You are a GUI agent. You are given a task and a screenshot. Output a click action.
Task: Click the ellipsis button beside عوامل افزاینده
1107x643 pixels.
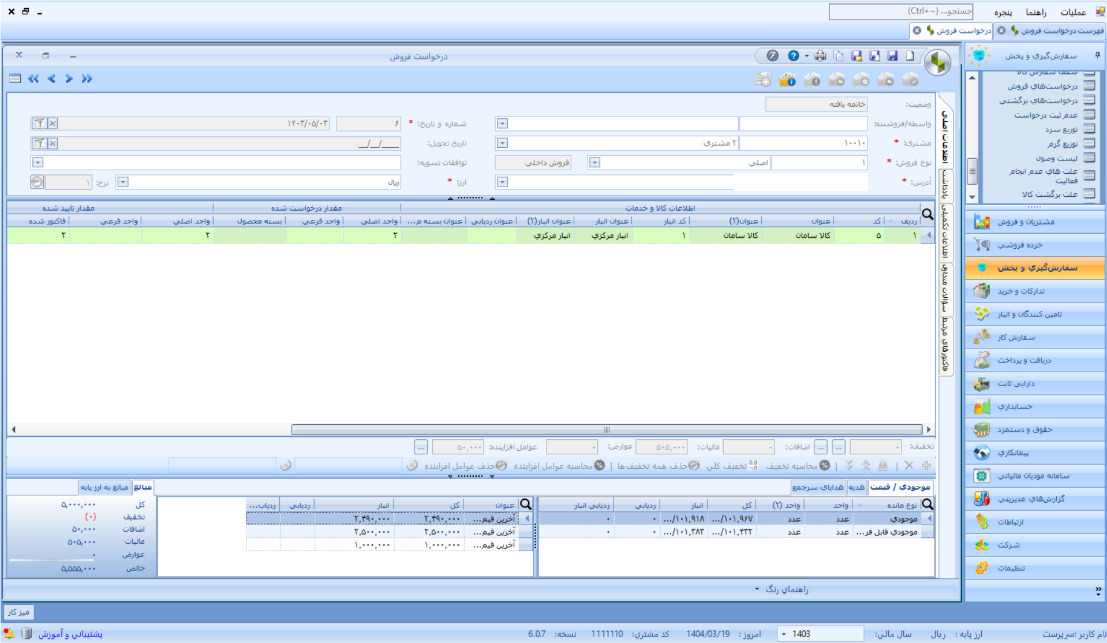(421, 447)
